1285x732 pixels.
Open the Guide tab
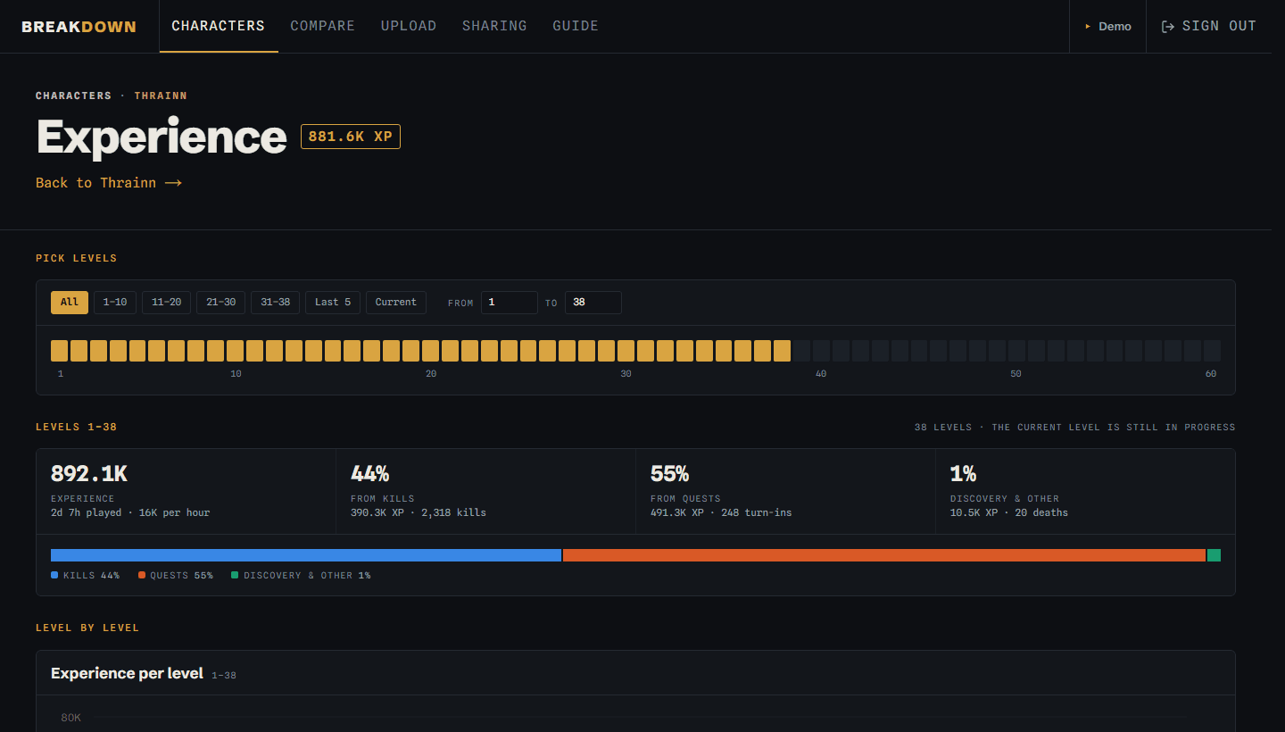576,26
